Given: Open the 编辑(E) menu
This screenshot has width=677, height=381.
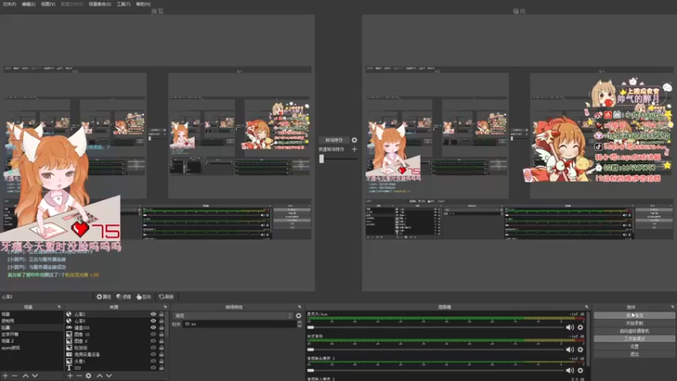Looking at the screenshot, I should (x=29, y=4).
